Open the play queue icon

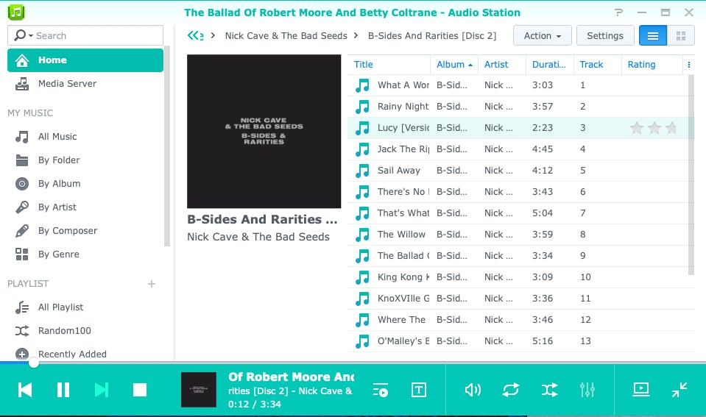tap(381, 390)
